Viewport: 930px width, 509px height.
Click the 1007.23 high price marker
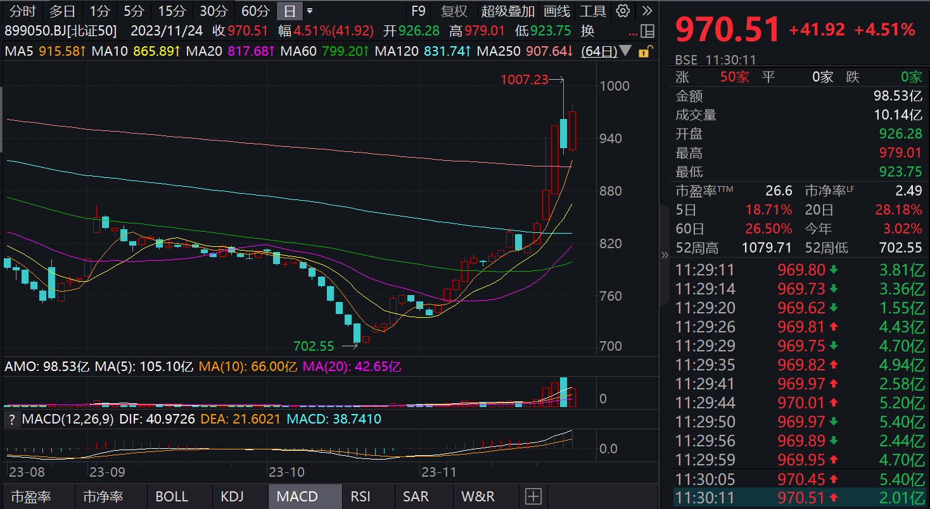pyautogui.click(x=524, y=79)
